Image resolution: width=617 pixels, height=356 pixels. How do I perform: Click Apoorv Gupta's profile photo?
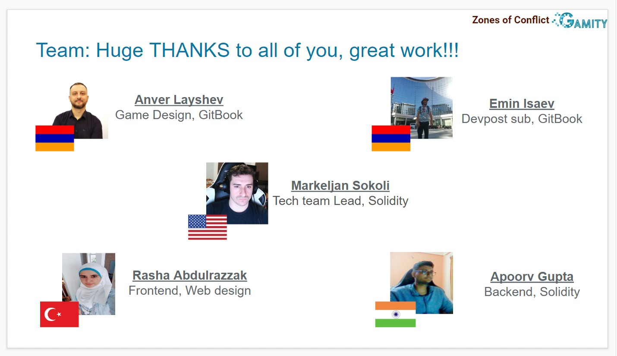[422, 283]
